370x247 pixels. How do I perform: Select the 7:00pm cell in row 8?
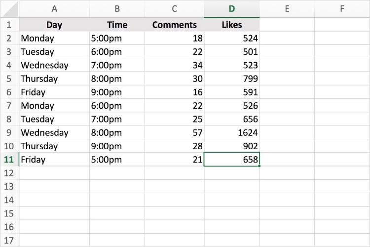[117, 119]
